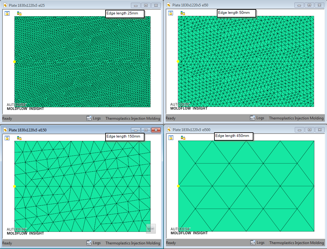Click the plot lock padlock icon in el25 window

click(x=7, y=13)
